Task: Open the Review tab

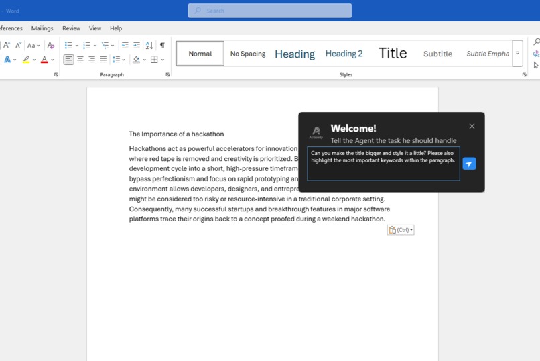Action: coord(71,28)
